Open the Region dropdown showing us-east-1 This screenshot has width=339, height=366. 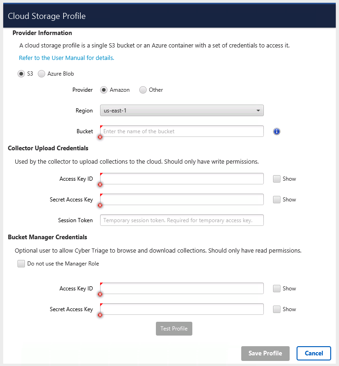(x=182, y=111)
